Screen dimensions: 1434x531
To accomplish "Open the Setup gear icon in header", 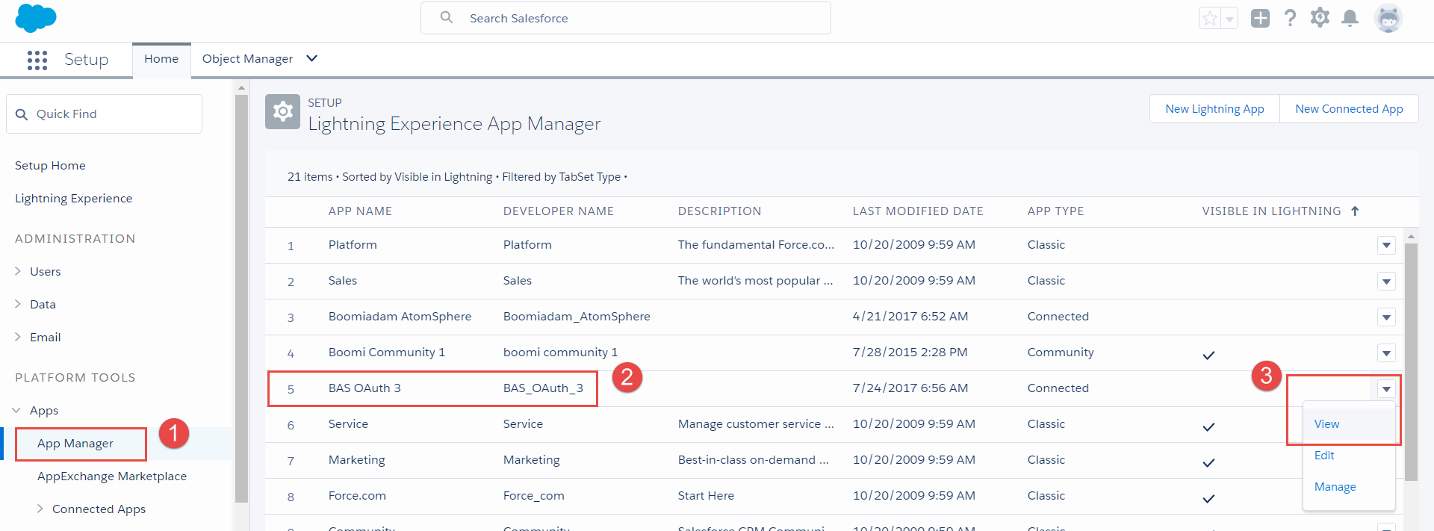I will pyautogui.click(x=1320, y=18).
